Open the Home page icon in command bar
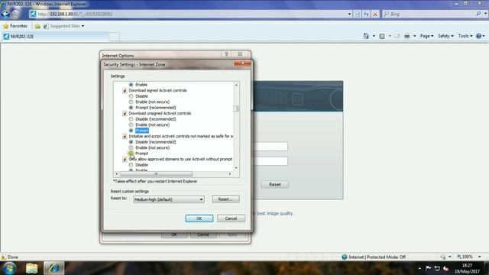Screen dimensions: 489x275 coord(366,36)
